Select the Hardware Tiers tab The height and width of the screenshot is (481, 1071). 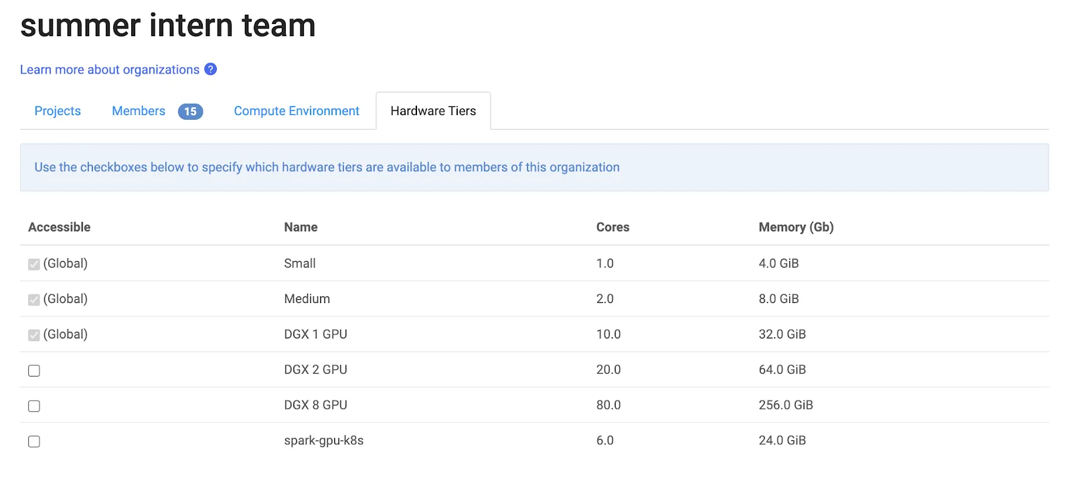[x=433, y=111]
